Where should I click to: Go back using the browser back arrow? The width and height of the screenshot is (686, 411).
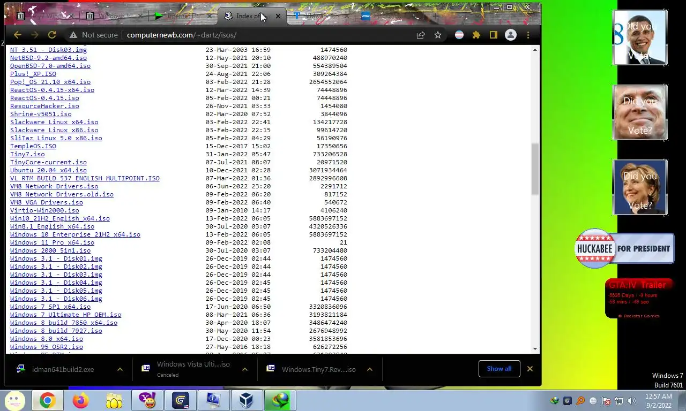(18, 35)
